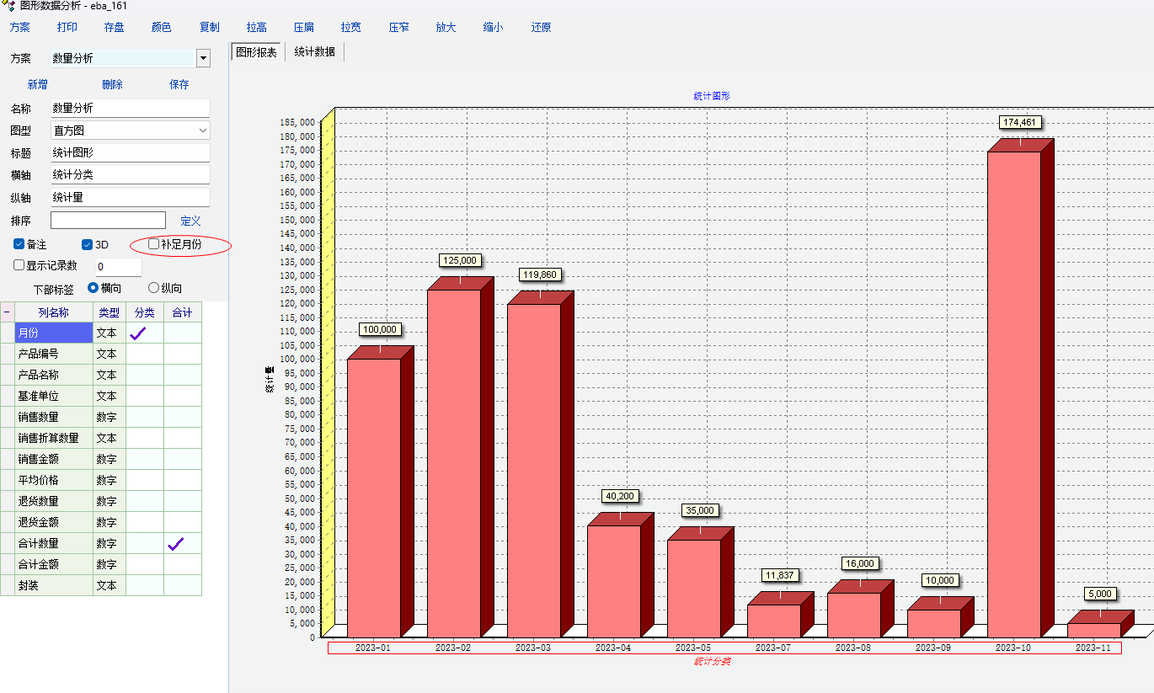Click 存盘 to save chart
The width and height of the screenshot is (1154, 693).
point(115,27)
